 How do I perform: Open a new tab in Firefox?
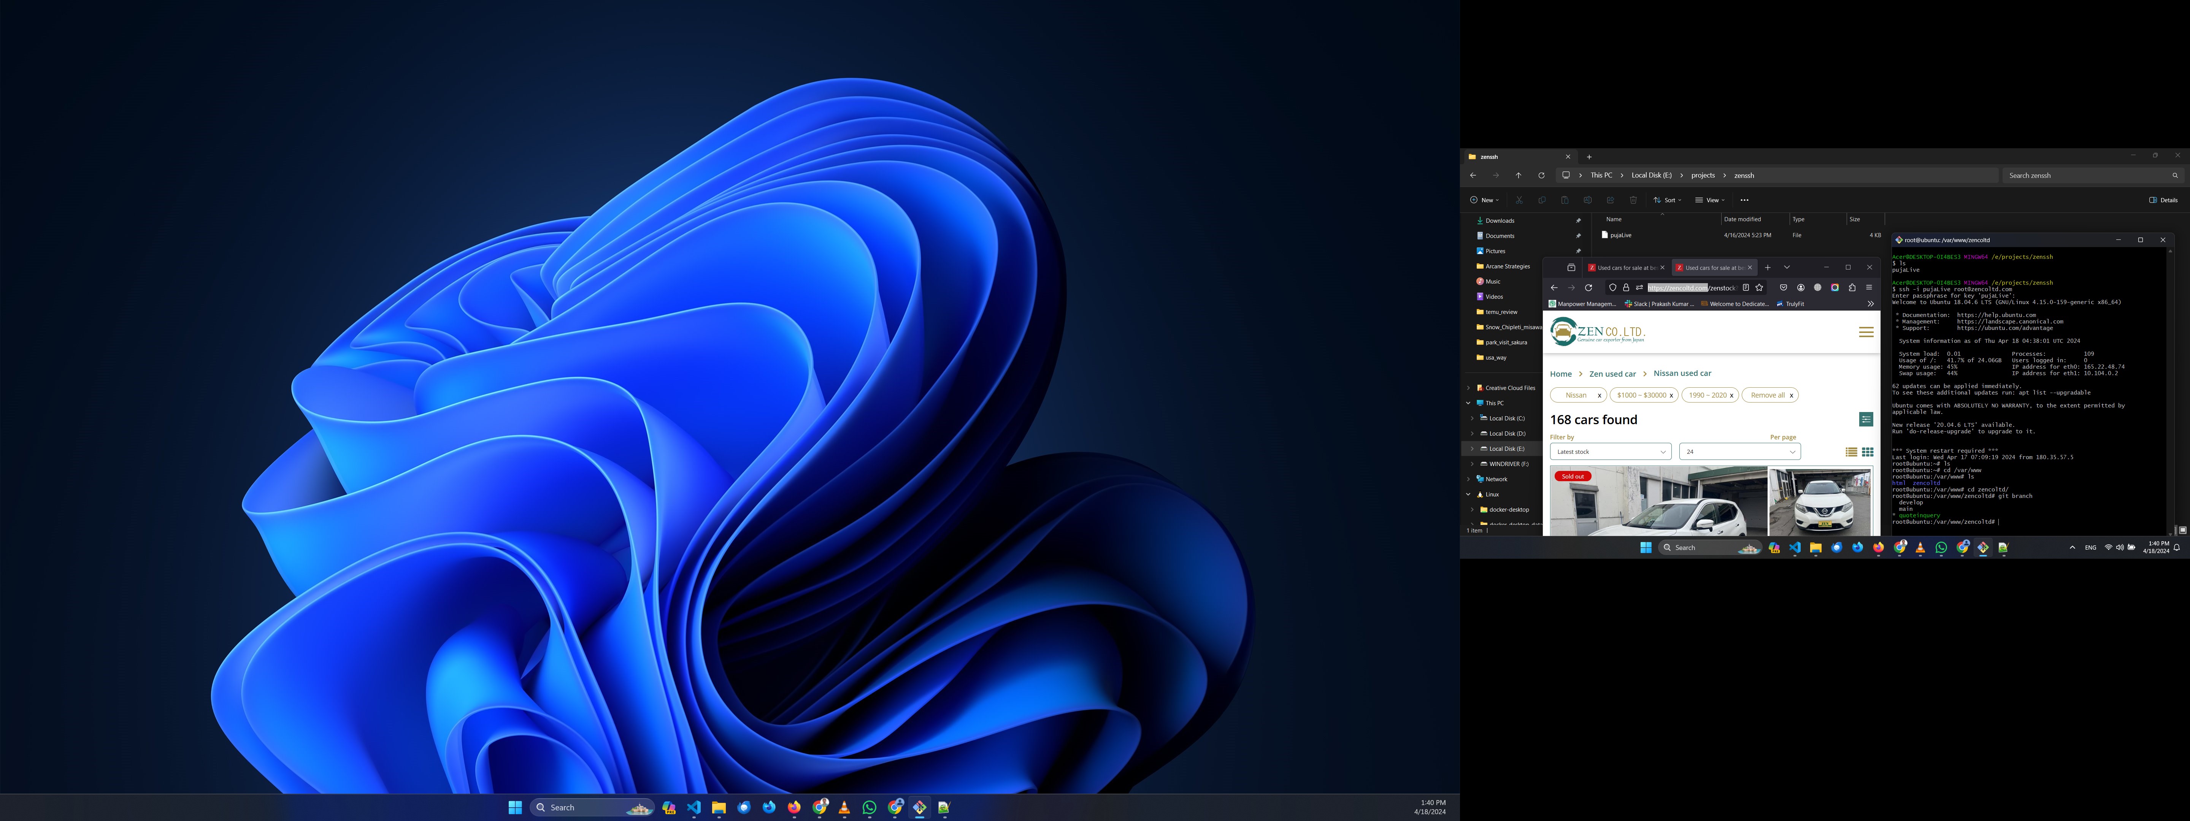tap(1768, 268)
